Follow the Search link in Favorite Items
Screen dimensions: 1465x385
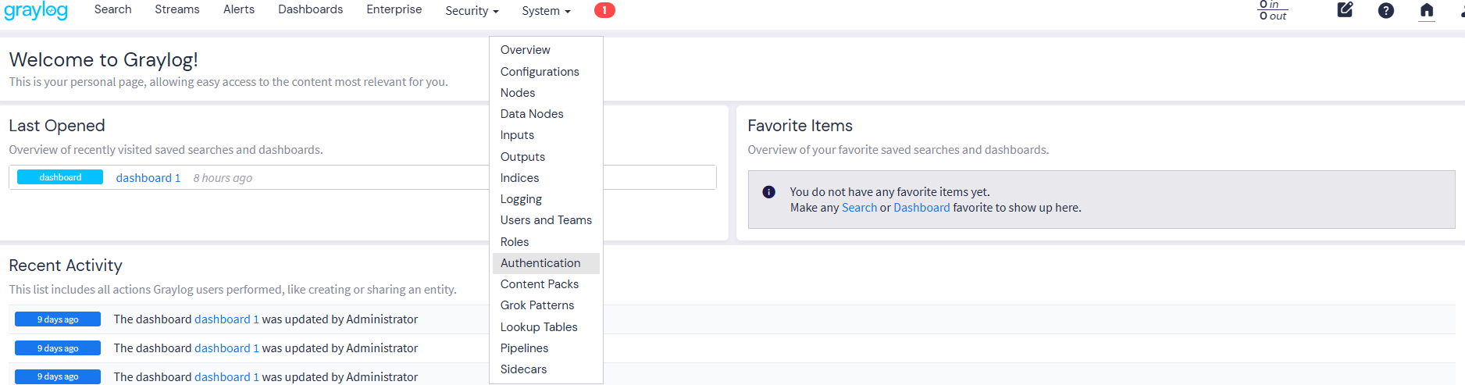pyautogui.click(x=859, y=208)
